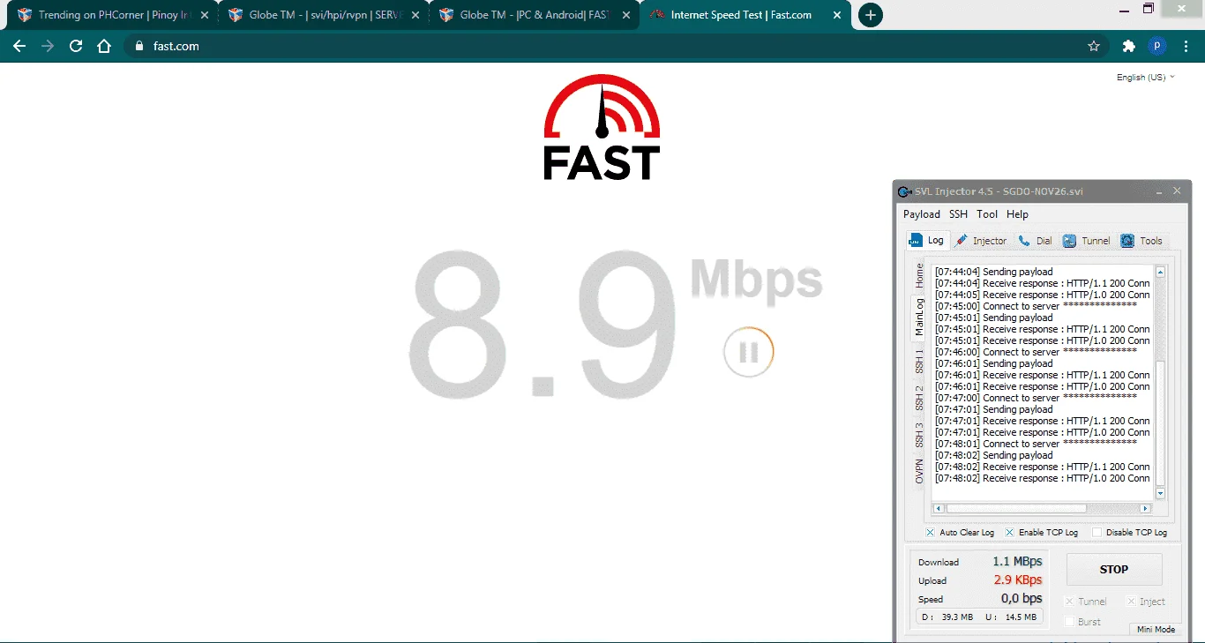Click the 2.9 KBps upload value
Image resolution: width=1205 pixels, height=643 pixels.
coord(1018,579)
